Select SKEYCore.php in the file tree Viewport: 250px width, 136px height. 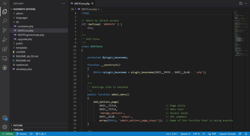(39, 31)
